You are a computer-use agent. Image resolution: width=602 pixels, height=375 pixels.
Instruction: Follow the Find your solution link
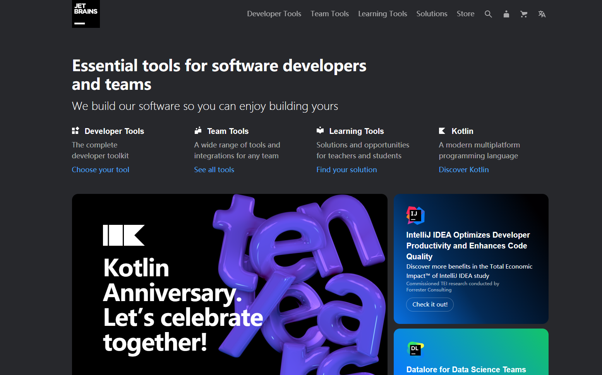346,170
